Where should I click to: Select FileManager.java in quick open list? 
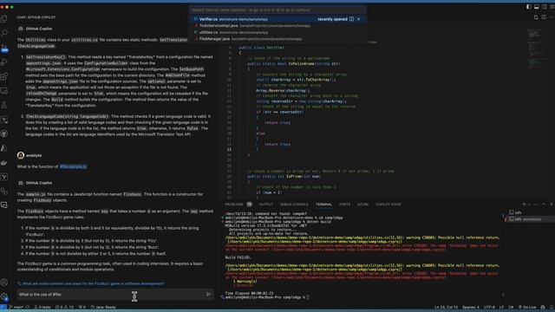click(x=277, y=39)
